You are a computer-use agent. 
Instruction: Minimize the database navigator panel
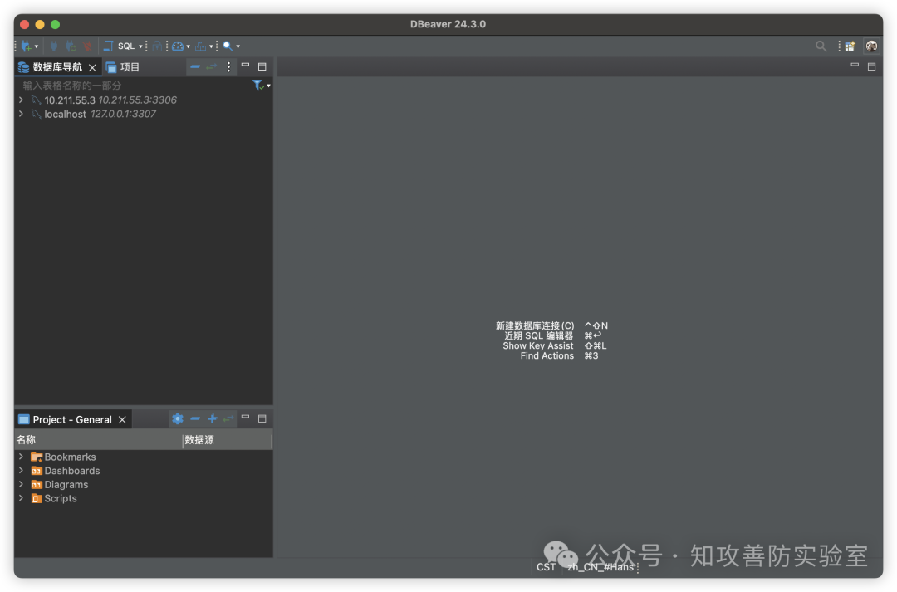coord(245,66)
